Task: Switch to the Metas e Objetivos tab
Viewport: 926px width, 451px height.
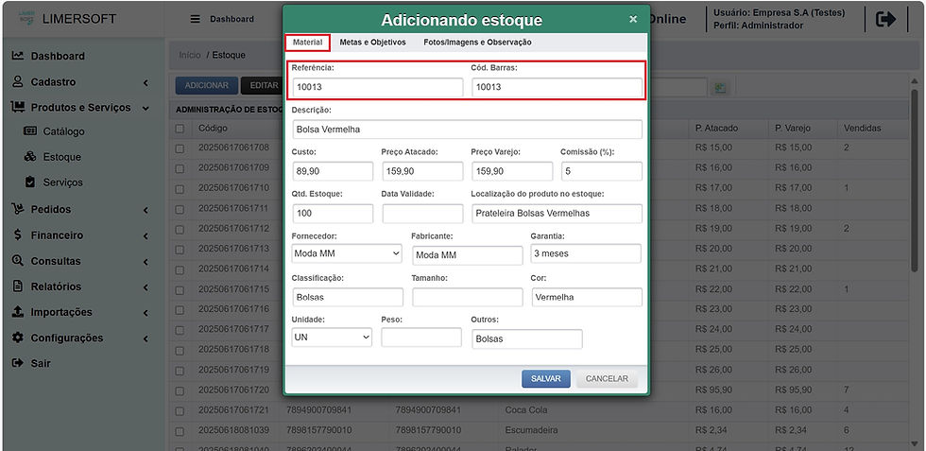Action: pyautogui.click(x=372, y=43)
